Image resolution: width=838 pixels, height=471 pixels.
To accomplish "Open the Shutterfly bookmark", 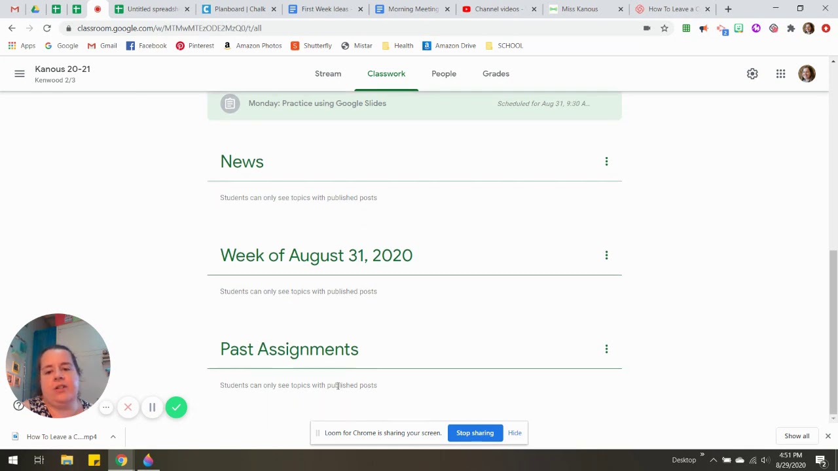I will pos(311,46).
